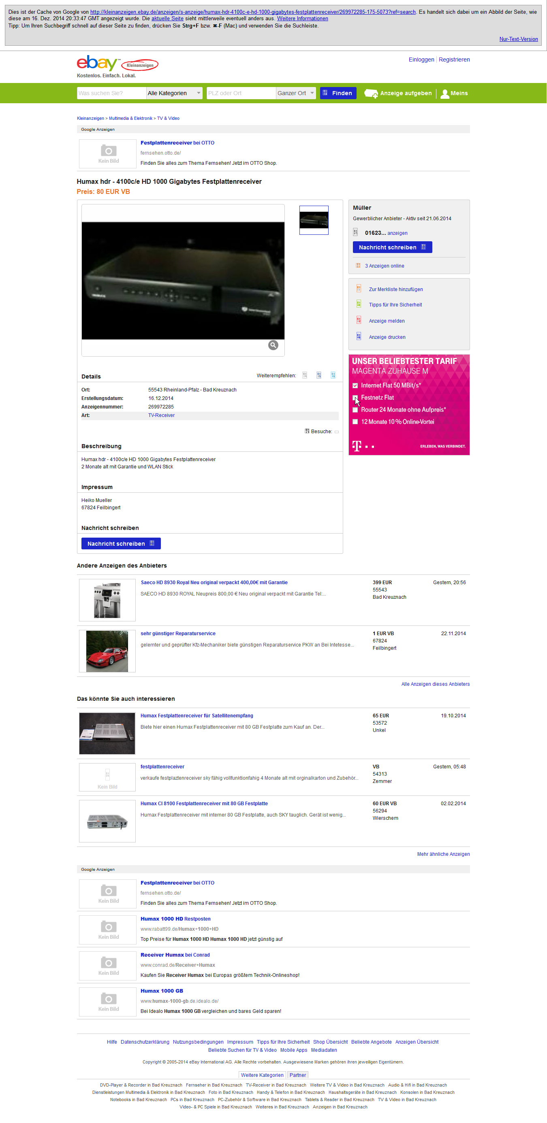Select the receiver thumbnail image
547x1123 pixels.
click(314, 220)
